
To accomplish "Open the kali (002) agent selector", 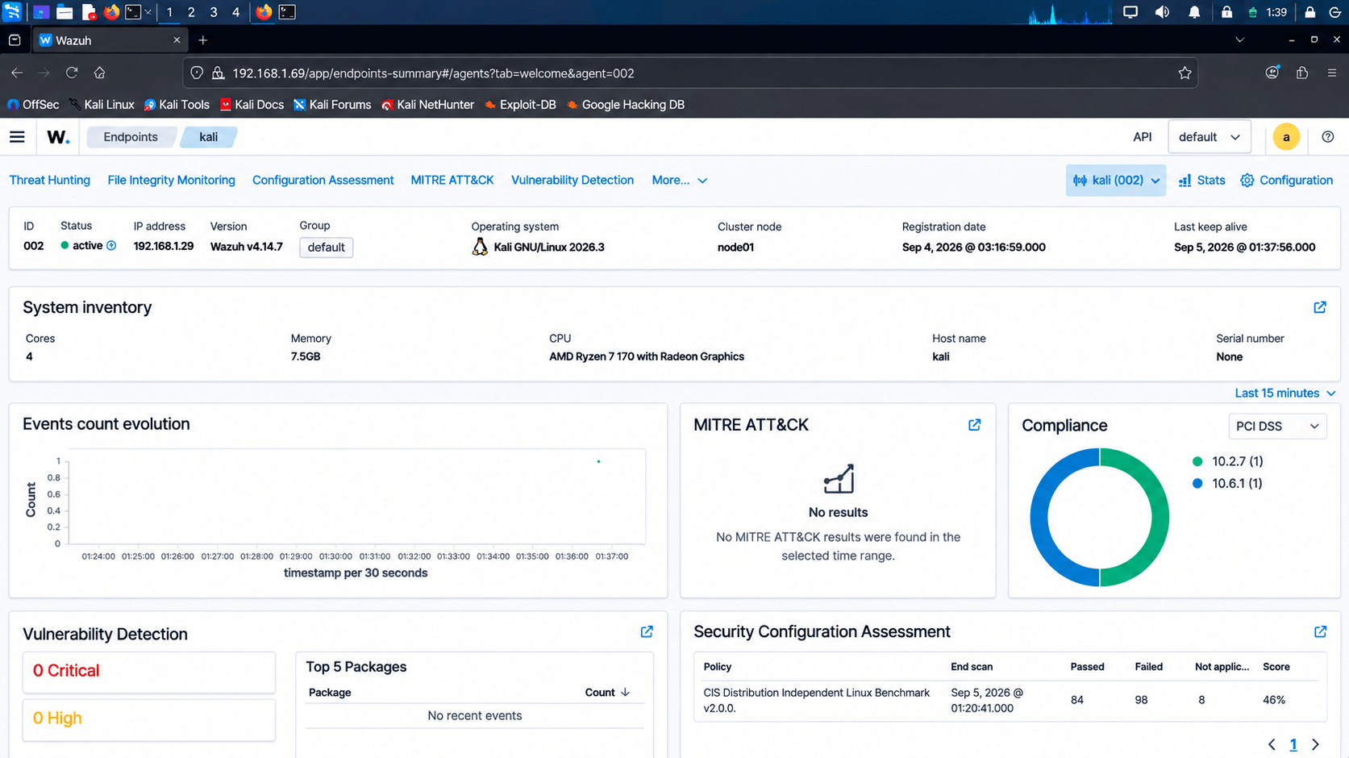I will point(1116,181).
